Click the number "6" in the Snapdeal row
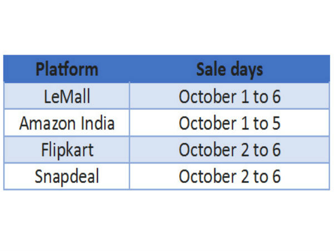Screen dimensions: 334x251 (x=277, y=177)
